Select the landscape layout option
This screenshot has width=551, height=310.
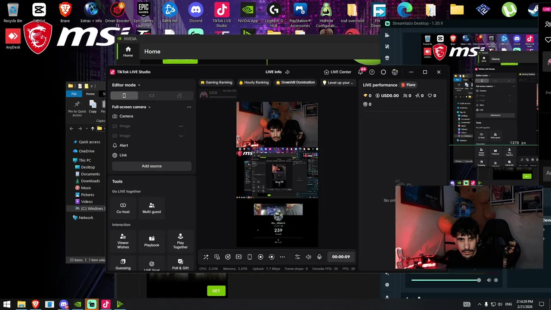[x=152, y=96]
